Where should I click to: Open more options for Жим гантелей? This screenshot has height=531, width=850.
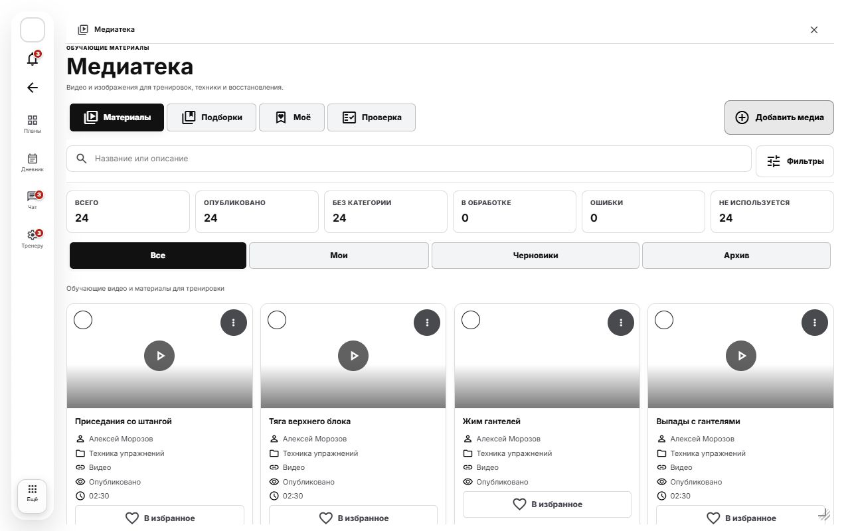click(621, 323)
